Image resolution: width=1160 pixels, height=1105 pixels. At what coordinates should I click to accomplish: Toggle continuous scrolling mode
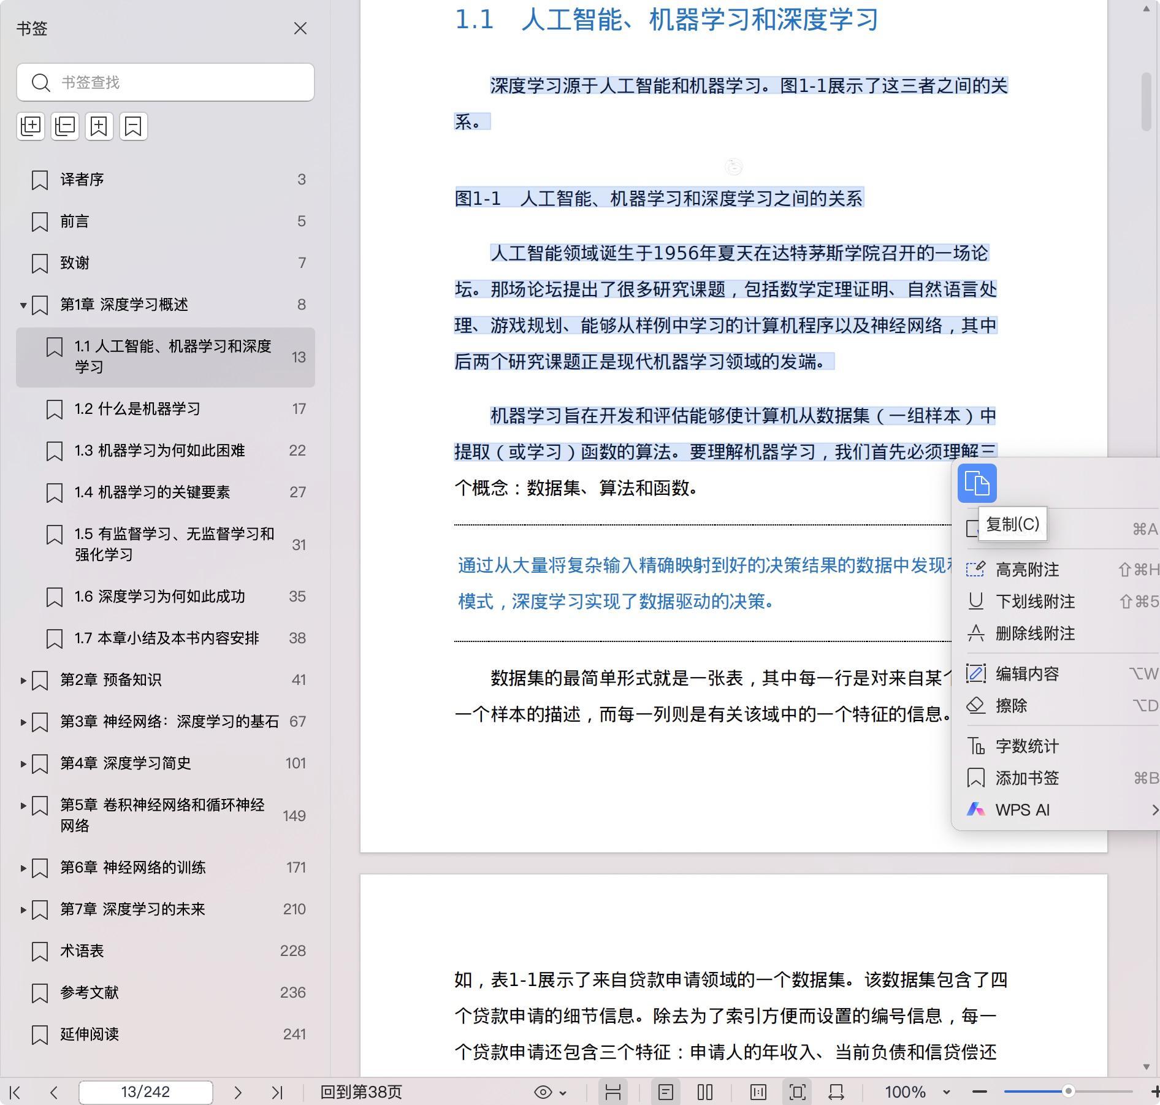pyautogui.click(x=613, y=1092)
